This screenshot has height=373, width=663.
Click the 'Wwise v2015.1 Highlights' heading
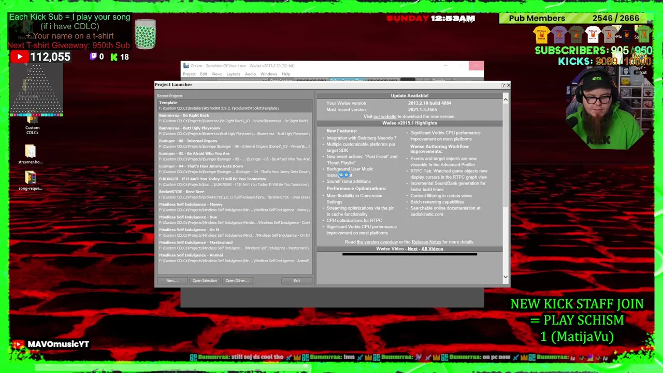[409, 123]
